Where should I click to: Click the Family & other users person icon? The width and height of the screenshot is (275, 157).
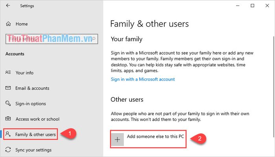[x=8, y=134]
